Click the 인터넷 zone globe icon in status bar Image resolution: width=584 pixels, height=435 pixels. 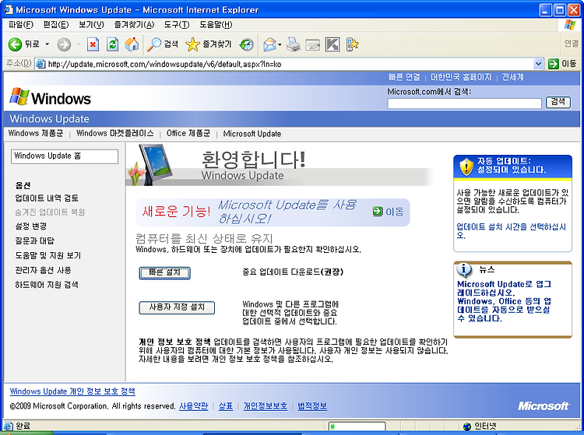(x=467, y=426)
